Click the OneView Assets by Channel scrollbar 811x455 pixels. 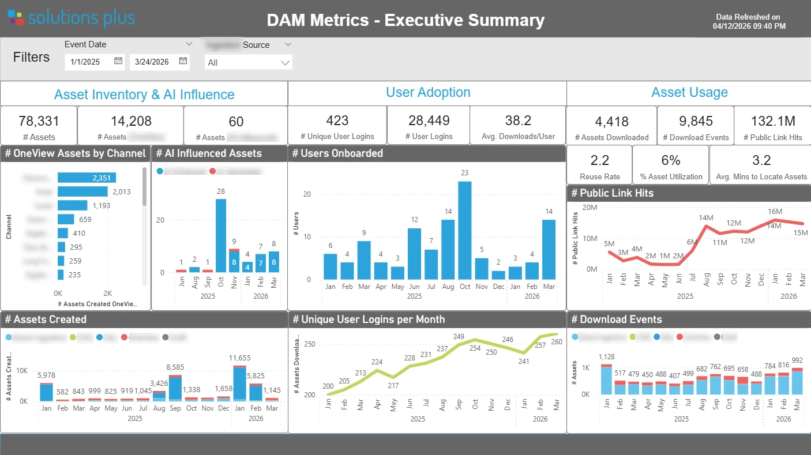coord(144,186)
